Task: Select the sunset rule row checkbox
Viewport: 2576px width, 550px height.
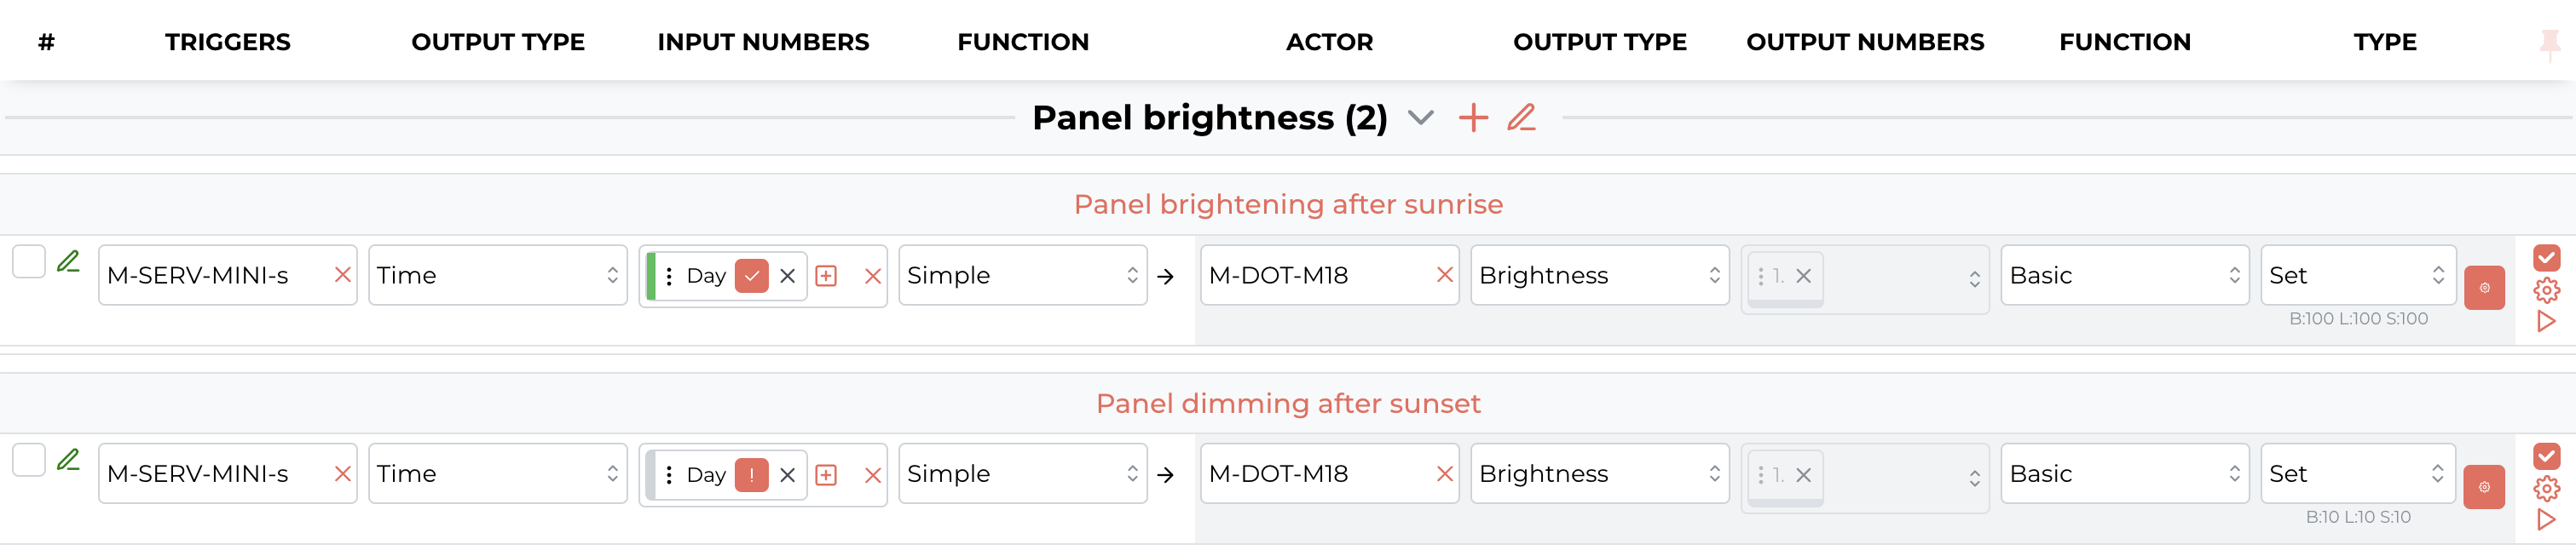Action: 29,460
